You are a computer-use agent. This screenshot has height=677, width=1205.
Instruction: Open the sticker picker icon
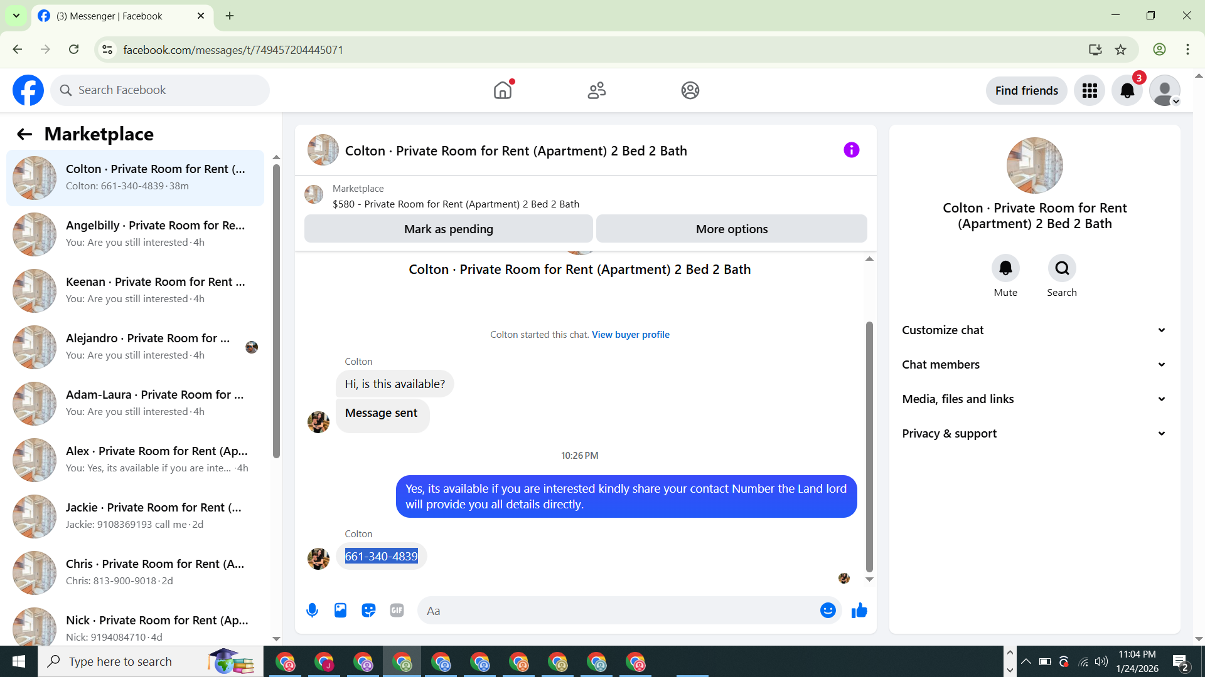(x=368, y=611)
